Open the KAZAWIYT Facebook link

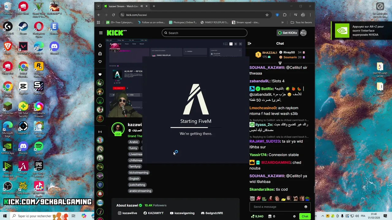[153, 213]
